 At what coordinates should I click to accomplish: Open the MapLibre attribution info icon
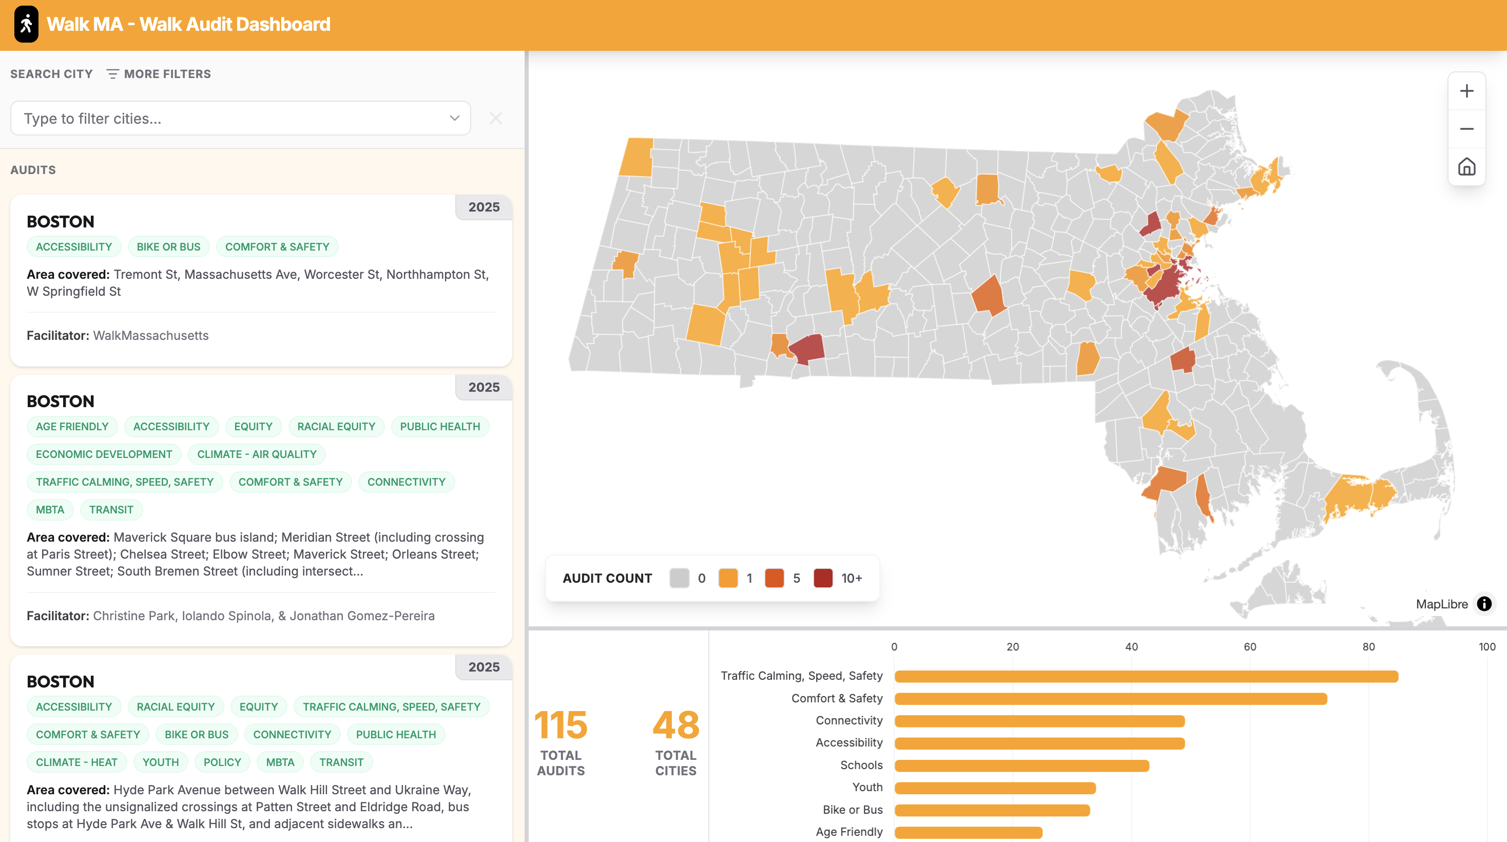click(x=1484, y=604)
